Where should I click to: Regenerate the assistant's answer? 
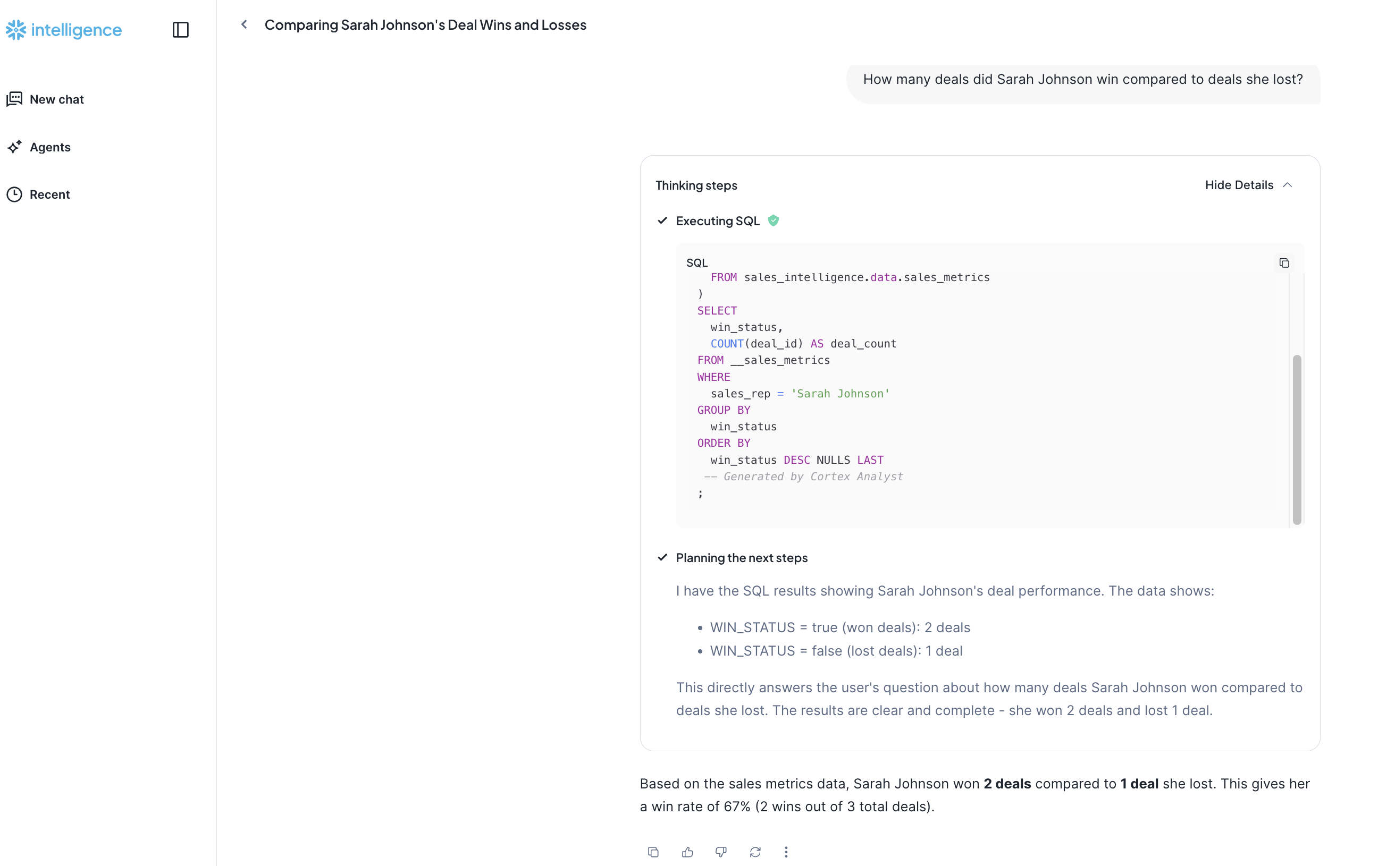click(x=755, y=852)
